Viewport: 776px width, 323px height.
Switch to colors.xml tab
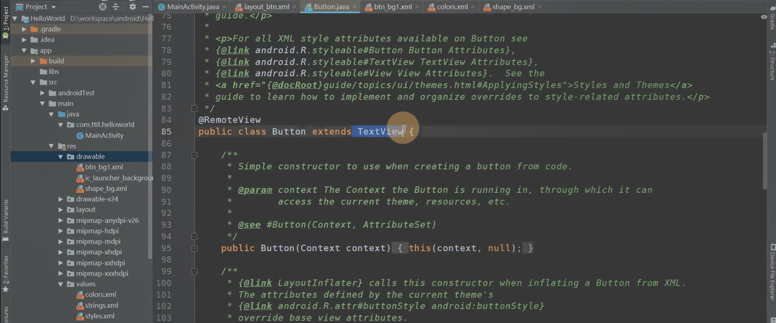click(x=452, y=7)
